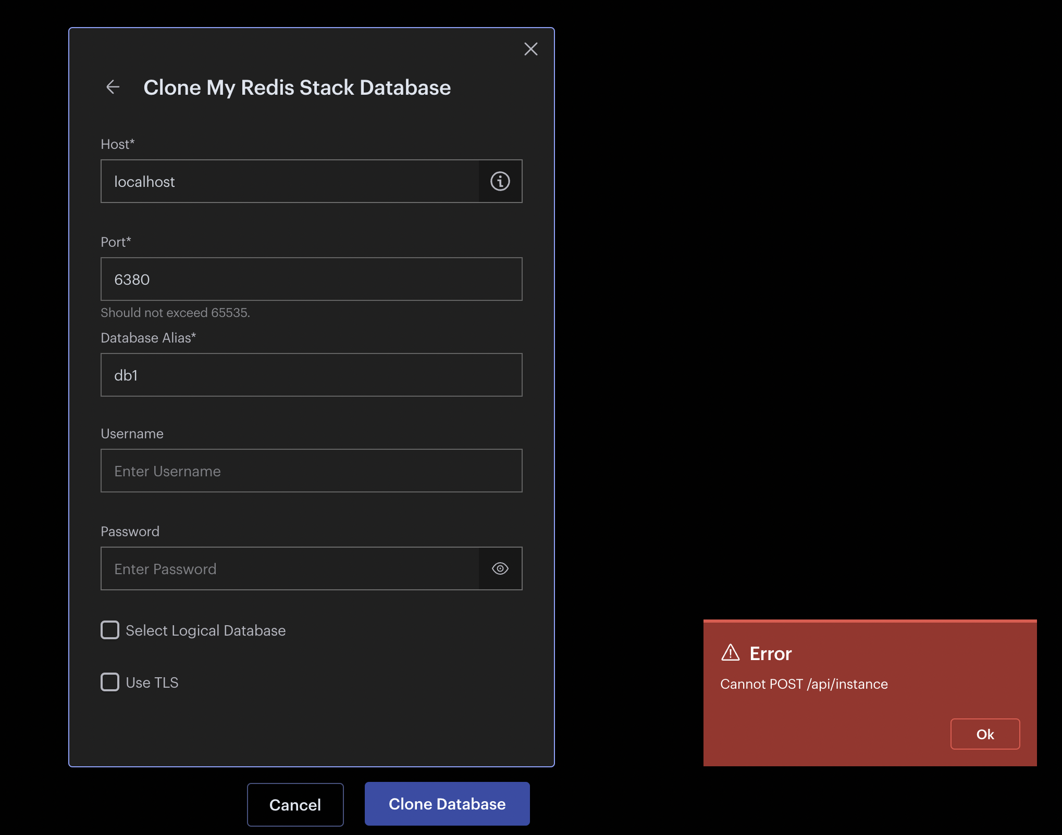Dismiss error with Ok button
The height and width of the screenshot is (835, 1062).
pos(984,734)
